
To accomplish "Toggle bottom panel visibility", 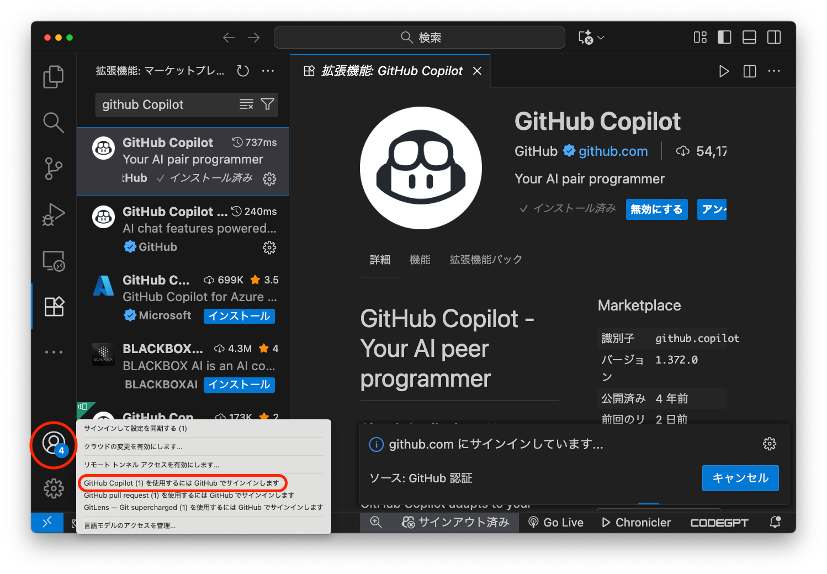I will tap(749, 38).
